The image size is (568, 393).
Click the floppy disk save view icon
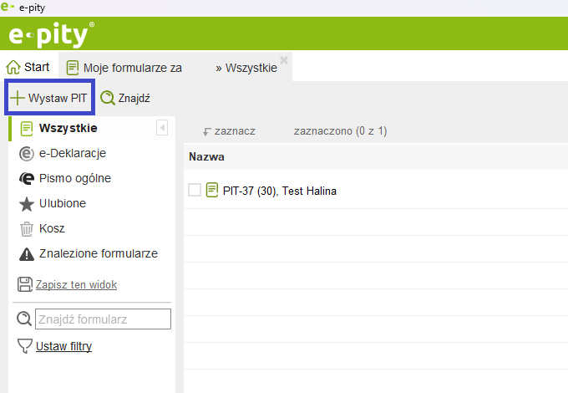coord(25,284)
